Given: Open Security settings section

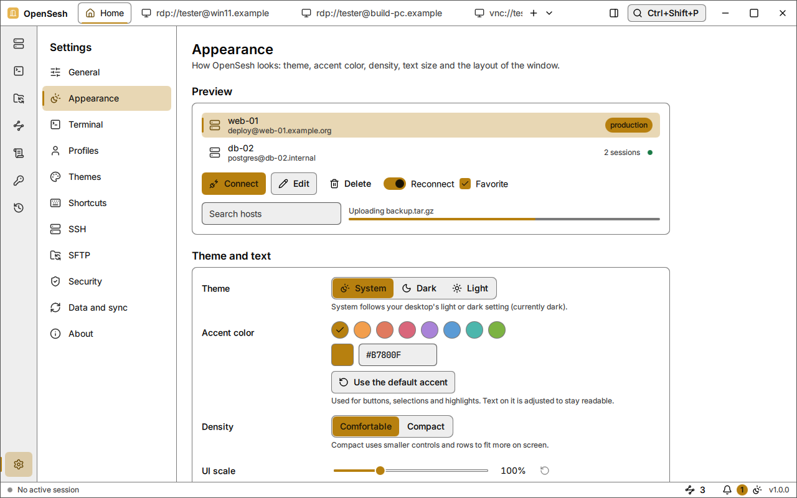Looking at the screenshot, I should 106,281.
